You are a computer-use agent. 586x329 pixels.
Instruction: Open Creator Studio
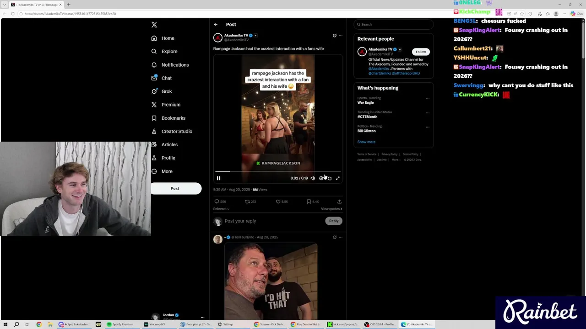click(171, 131)
